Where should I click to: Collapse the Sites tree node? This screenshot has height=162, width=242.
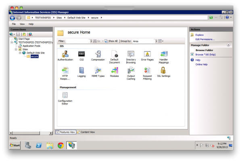pos(16,49)
